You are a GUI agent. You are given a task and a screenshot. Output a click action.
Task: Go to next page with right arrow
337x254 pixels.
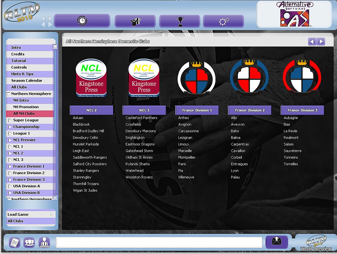pyautogui.click(x=321, y=42)
